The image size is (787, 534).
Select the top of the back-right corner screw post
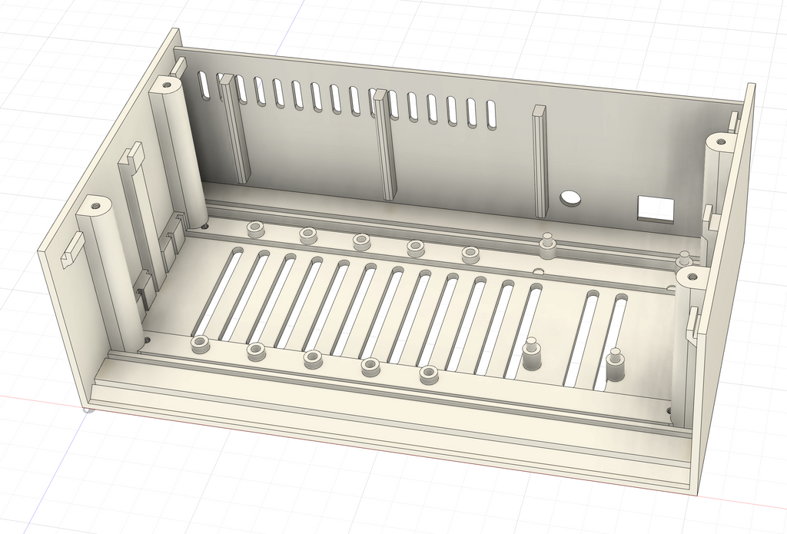pos(721,141)
